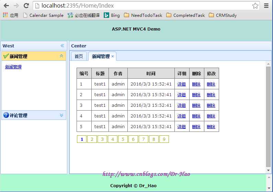The height and width of the screenshot is (192, 273).
Task: Click the 删除 link in 删除 column, row 3
Action: (196, 105)
